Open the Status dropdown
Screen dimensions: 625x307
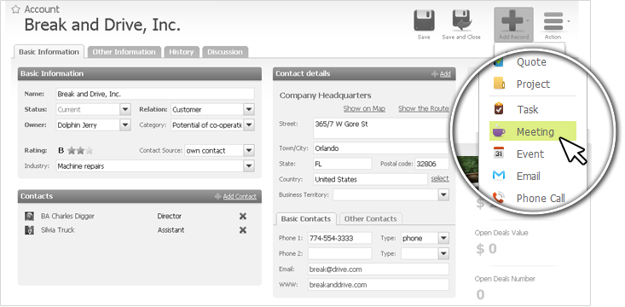[125, 109]
